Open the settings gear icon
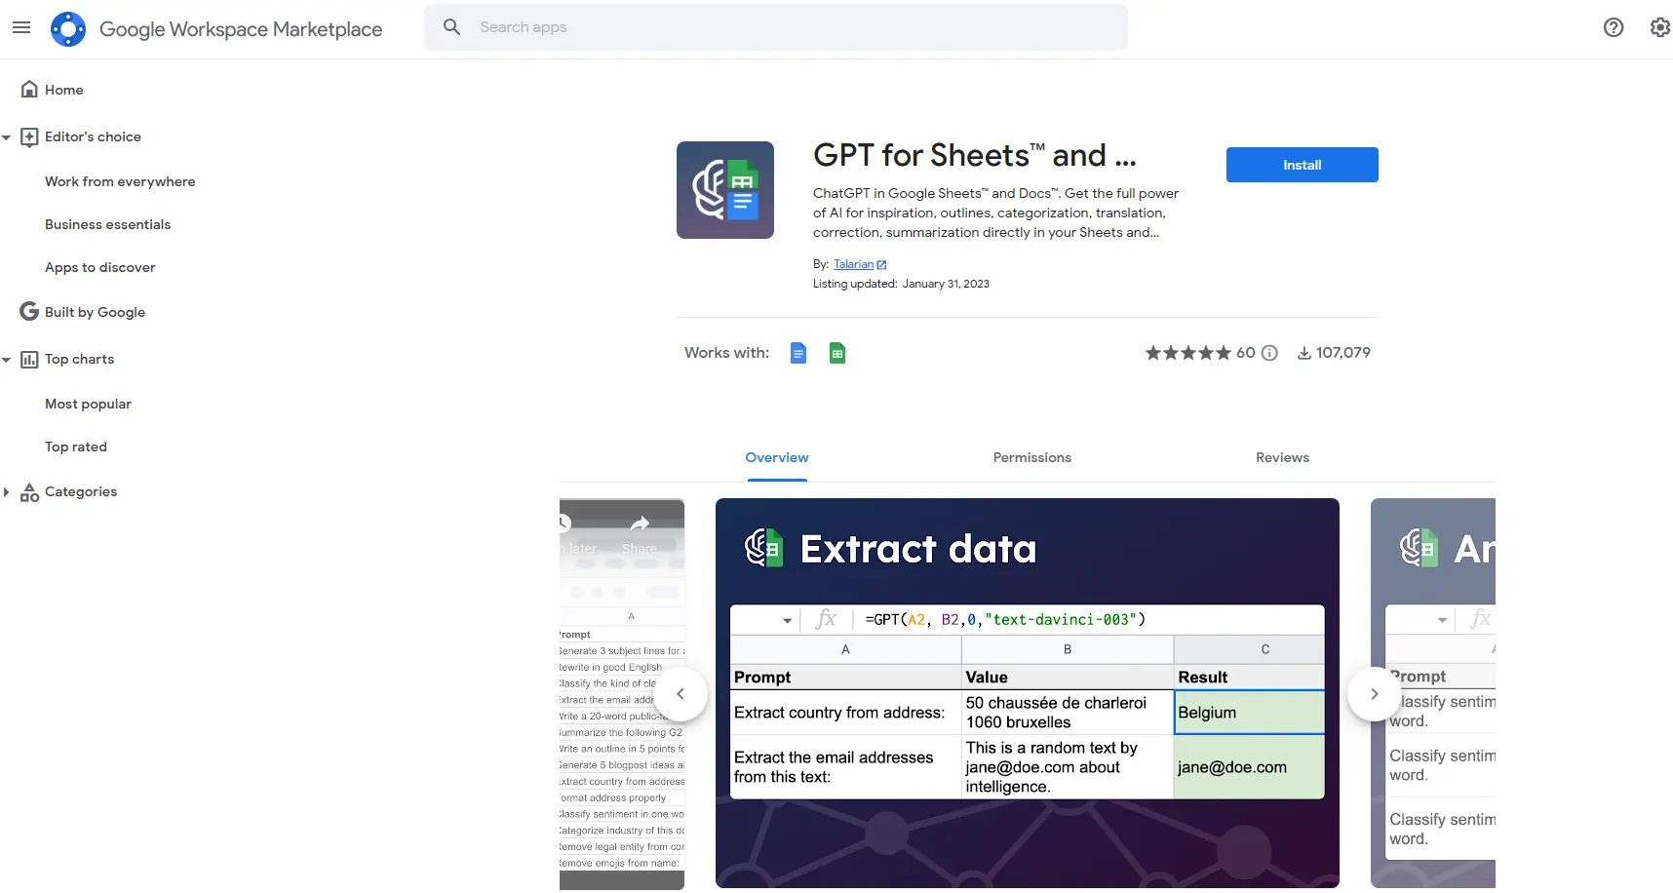 (1659, 27)
